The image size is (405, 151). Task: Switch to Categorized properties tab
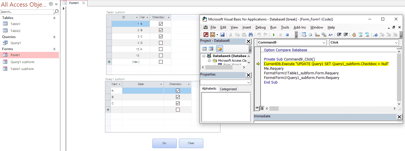point(228,89)
